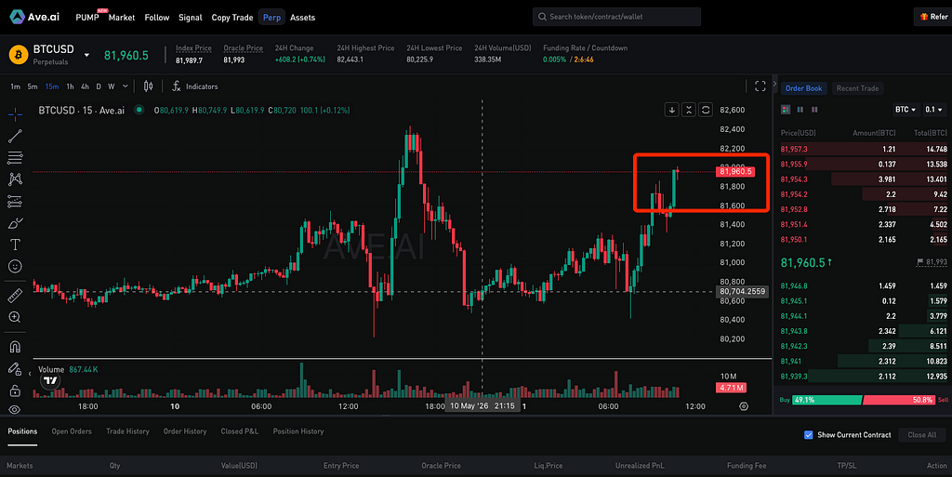This screenshot has width=952, height=477.
Task: Activate the magnet snap mode
Action: tap(15, 347)
